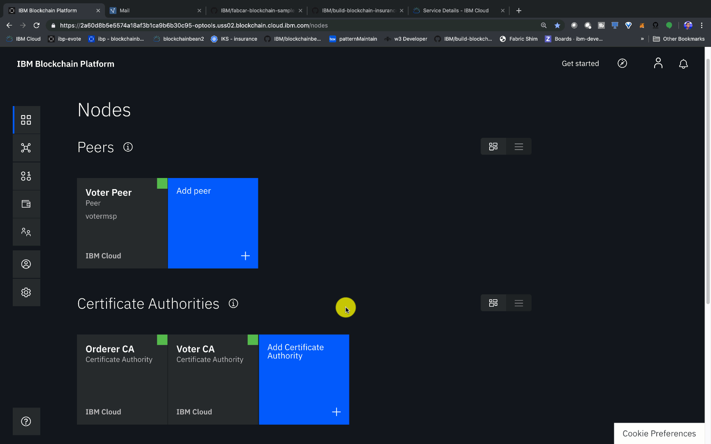
Task: Open the Help question mark icon
Action: pyautogui.click(x=26, y=421)
